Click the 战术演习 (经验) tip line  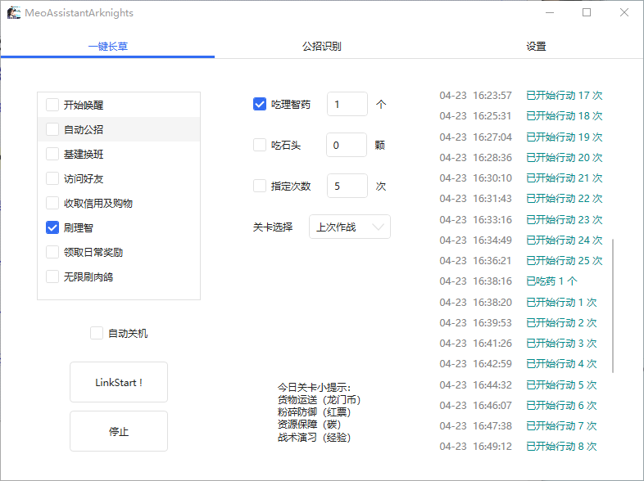tap(314, 437)
